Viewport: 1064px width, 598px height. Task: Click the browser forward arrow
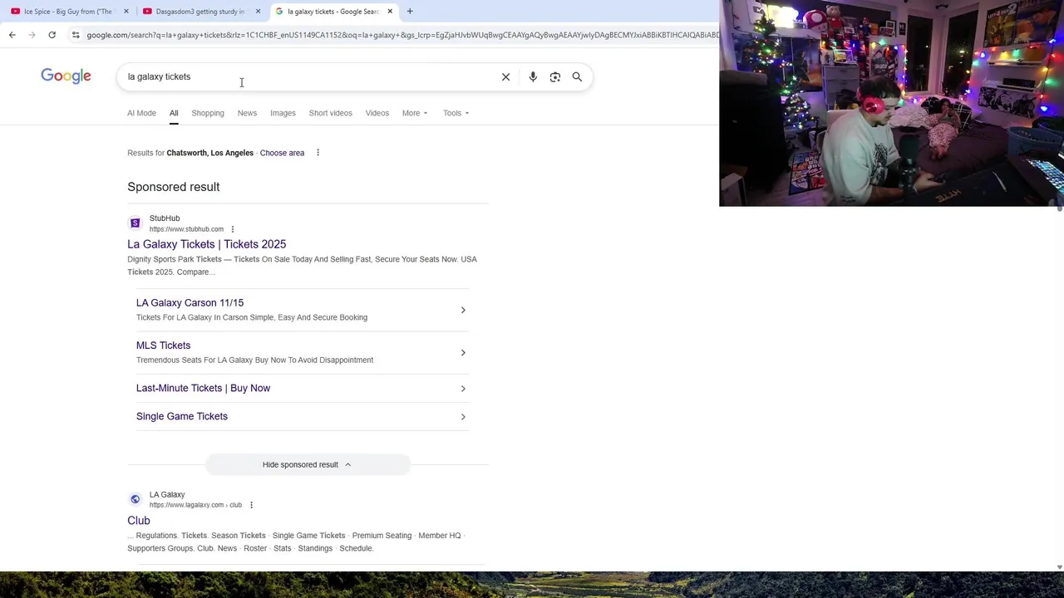tap(32, 35)
